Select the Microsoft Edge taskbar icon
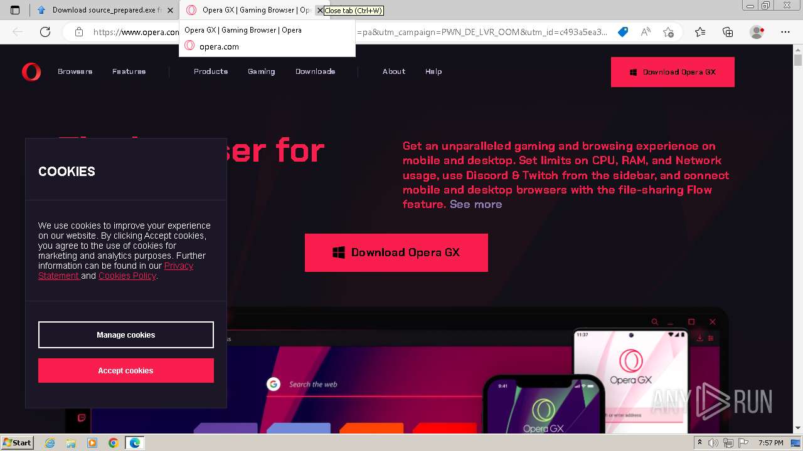 pyautogui.click(x=135, y=443)
